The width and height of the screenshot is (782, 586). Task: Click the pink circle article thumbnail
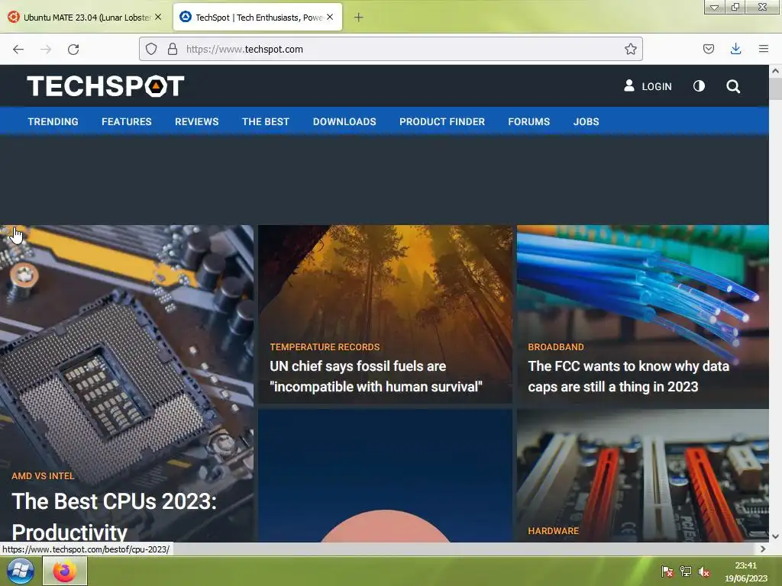pos(385,476)
